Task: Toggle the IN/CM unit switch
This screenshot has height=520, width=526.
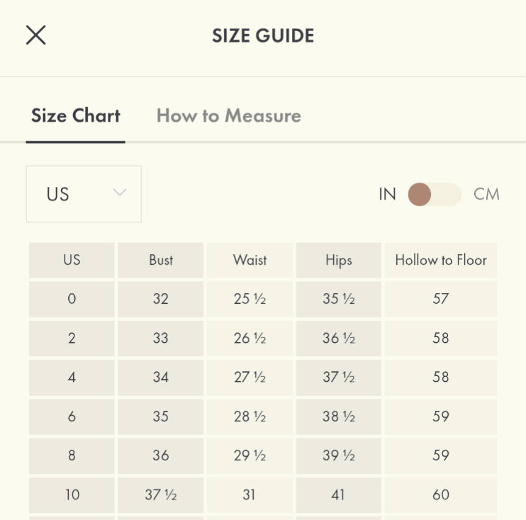Action: click(x=434, y=195)
